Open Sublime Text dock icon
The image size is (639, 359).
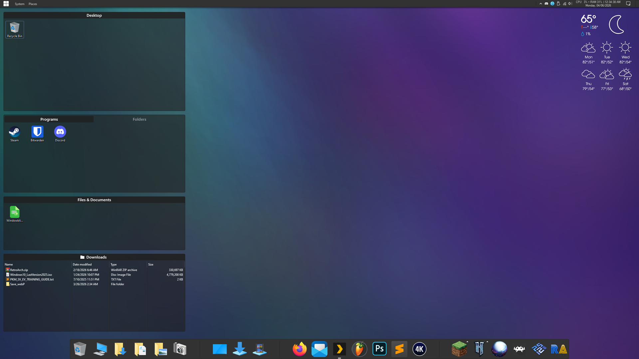399,349
